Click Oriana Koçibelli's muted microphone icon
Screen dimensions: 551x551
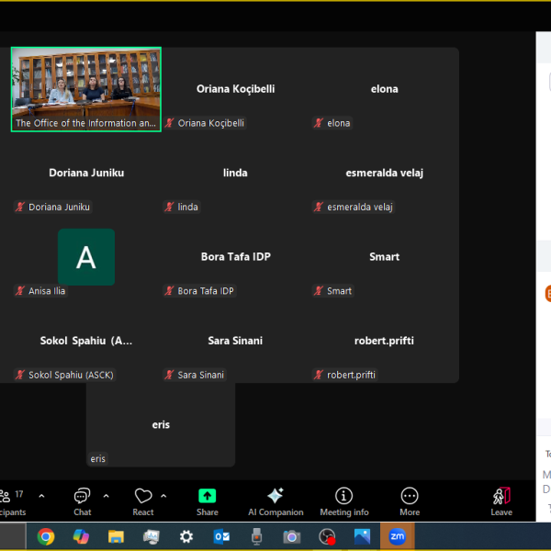click(170, 123)
